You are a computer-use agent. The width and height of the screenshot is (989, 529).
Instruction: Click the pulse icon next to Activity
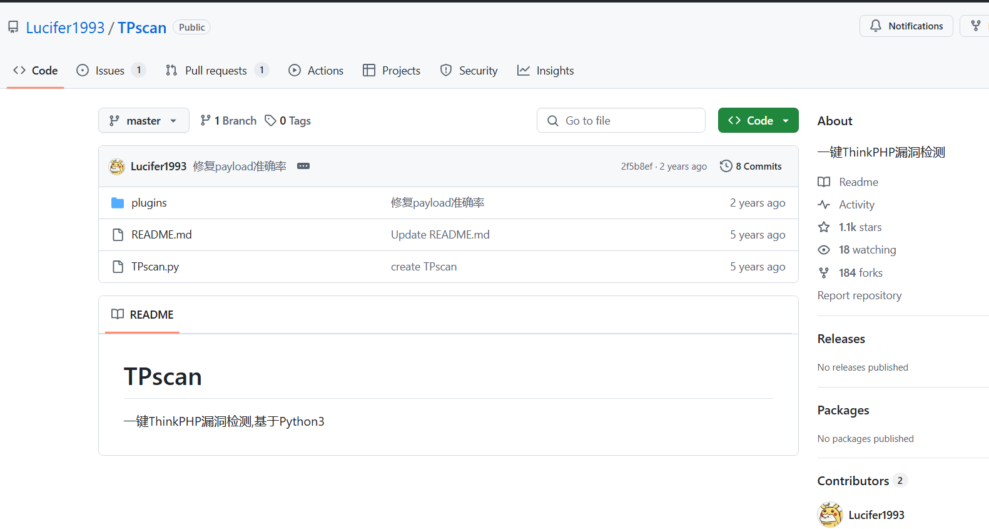(824, 205)
